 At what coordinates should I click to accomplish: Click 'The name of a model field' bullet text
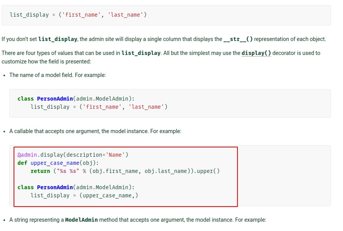[57, 75]
